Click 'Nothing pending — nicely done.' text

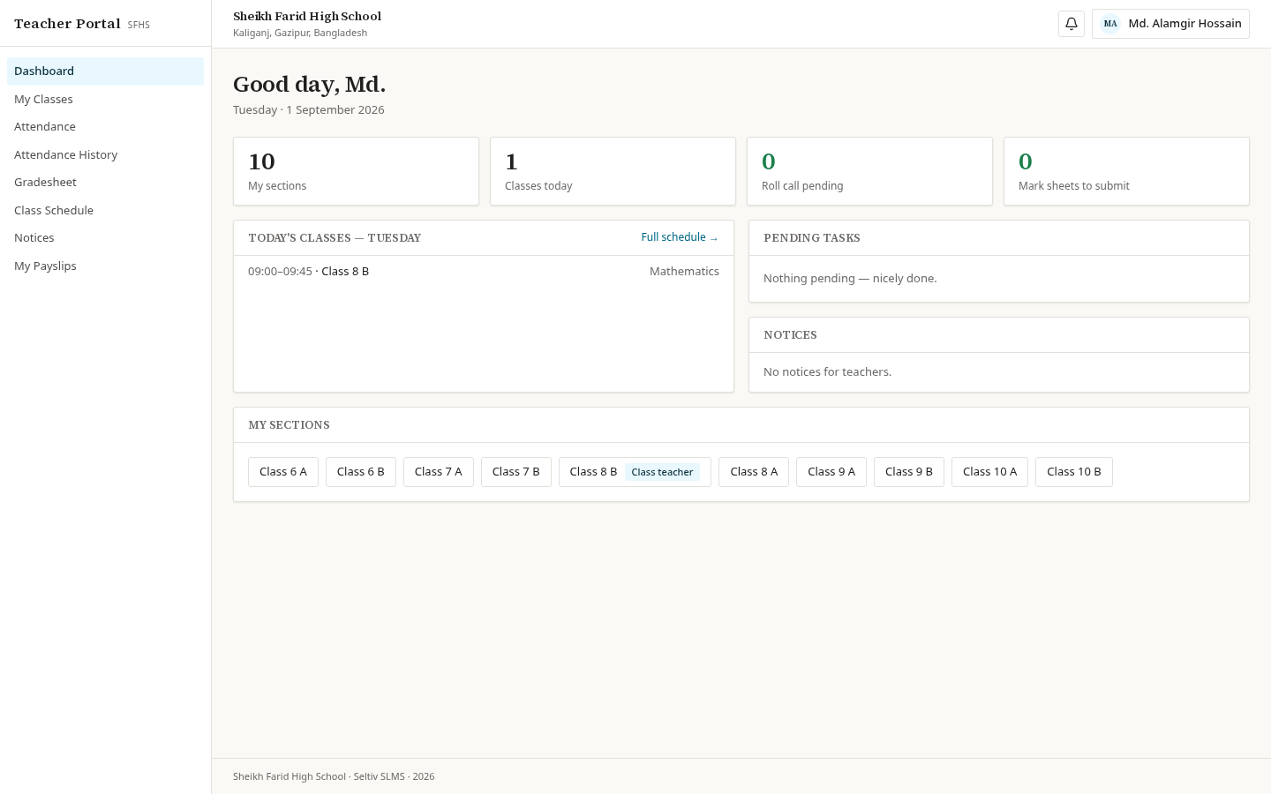point(850,279)
